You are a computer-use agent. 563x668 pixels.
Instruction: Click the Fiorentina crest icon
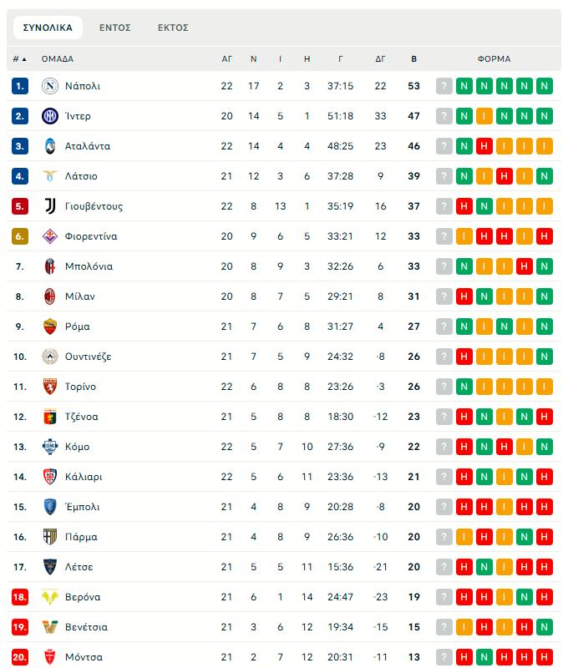coord(49,236)
